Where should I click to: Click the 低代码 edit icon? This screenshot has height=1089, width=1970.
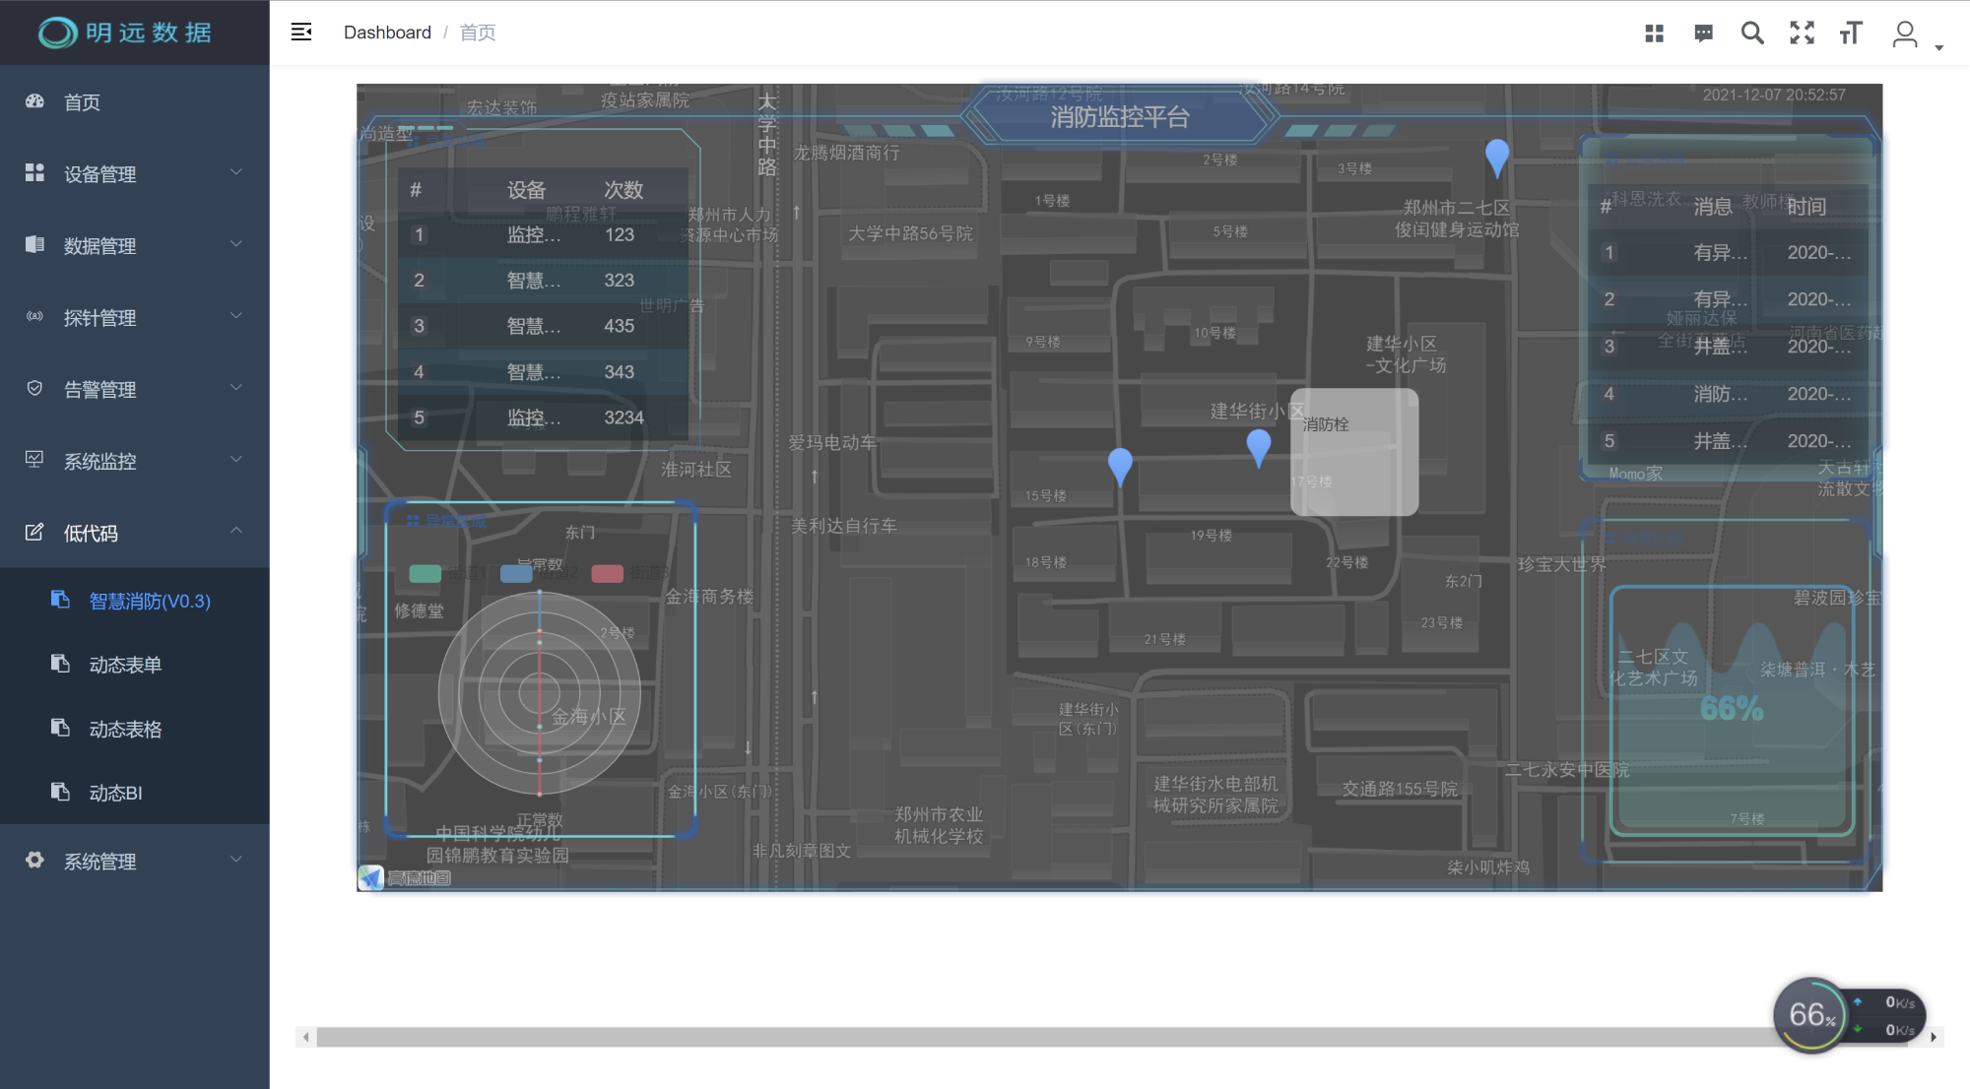[x=34, y=533]
